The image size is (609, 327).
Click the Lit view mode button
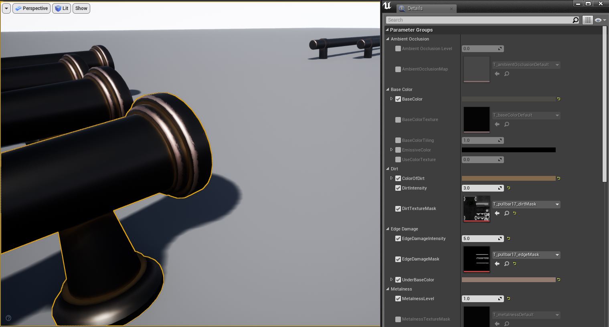(62, 8)
